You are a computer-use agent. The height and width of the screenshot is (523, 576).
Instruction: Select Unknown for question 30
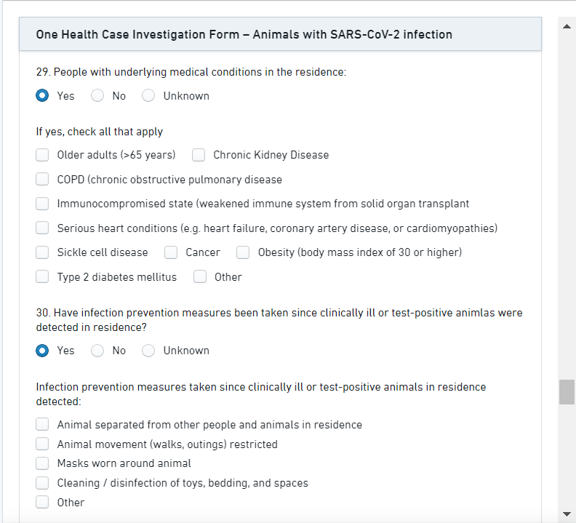[x=148, y=351]
